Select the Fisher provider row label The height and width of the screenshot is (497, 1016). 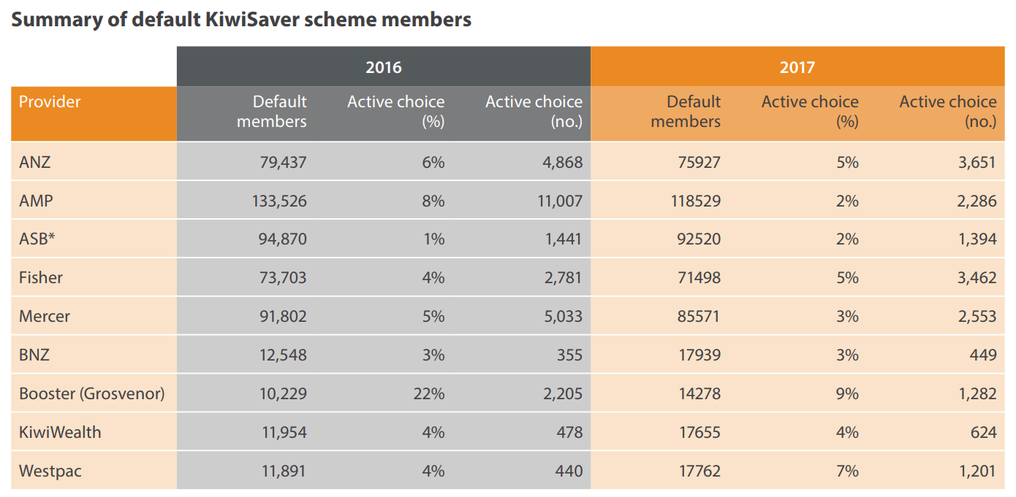[x=41, y=277]
